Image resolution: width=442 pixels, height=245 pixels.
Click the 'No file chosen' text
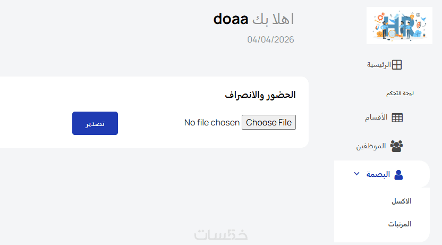click(212, 123)
